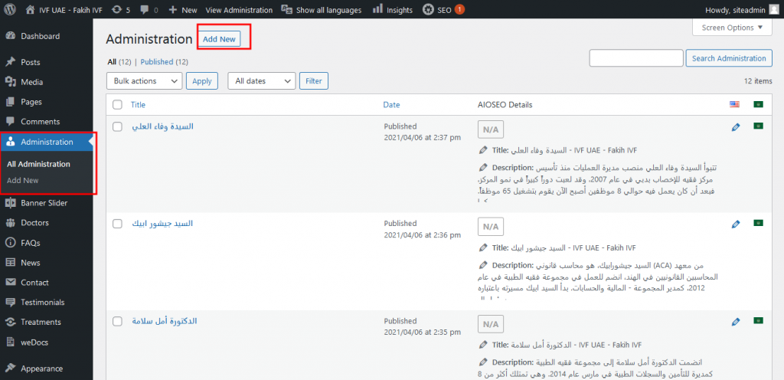The height and width of the screenshot is (380, 784).
Task: Click Arabic flag column header icon
Action: point(759,104)
